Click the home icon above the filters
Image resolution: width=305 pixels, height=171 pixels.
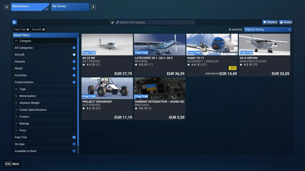[x=14, y=22]
